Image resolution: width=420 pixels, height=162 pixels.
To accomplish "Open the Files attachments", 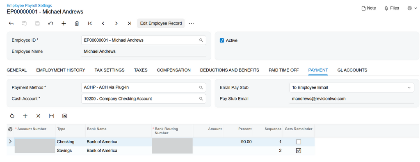I will coord(392,8).
